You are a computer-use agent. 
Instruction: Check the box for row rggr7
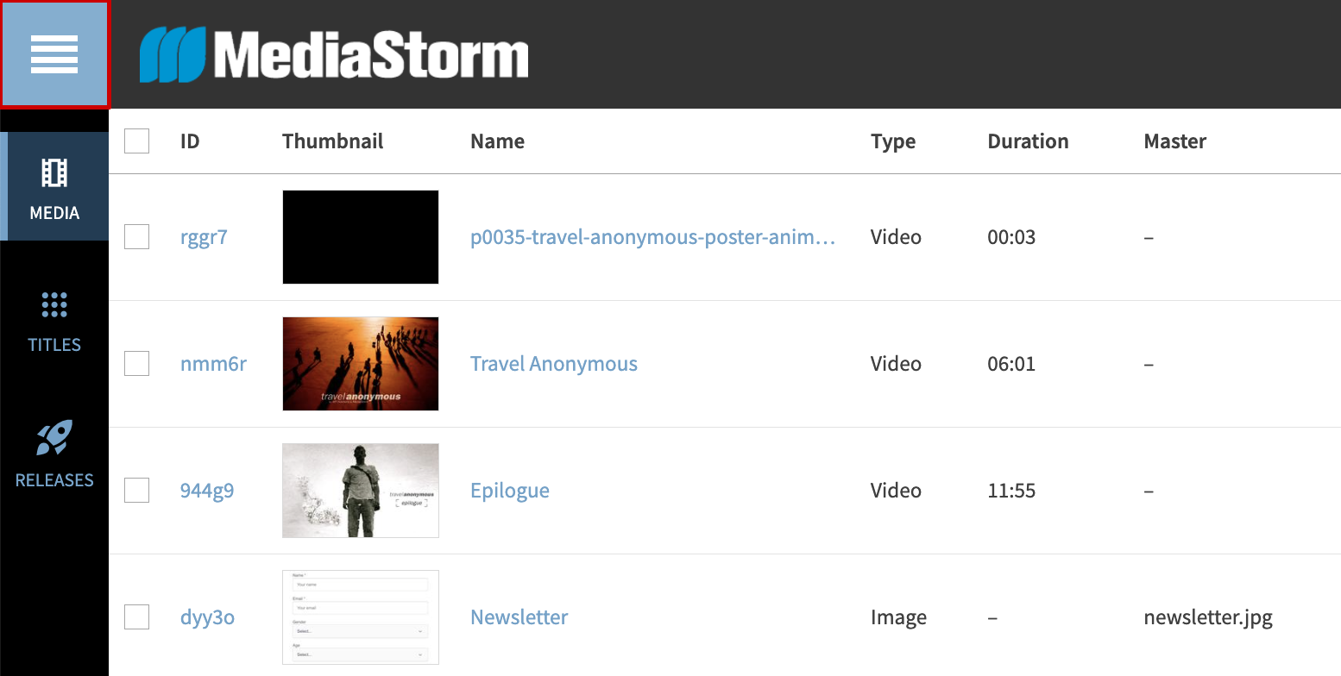click(136, 236)
